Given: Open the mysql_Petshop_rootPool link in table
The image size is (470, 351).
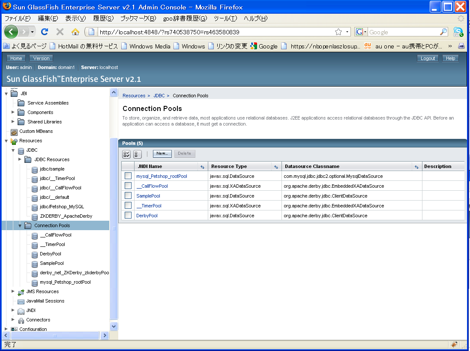Looking at the screenshot, I should coord(162,176).
